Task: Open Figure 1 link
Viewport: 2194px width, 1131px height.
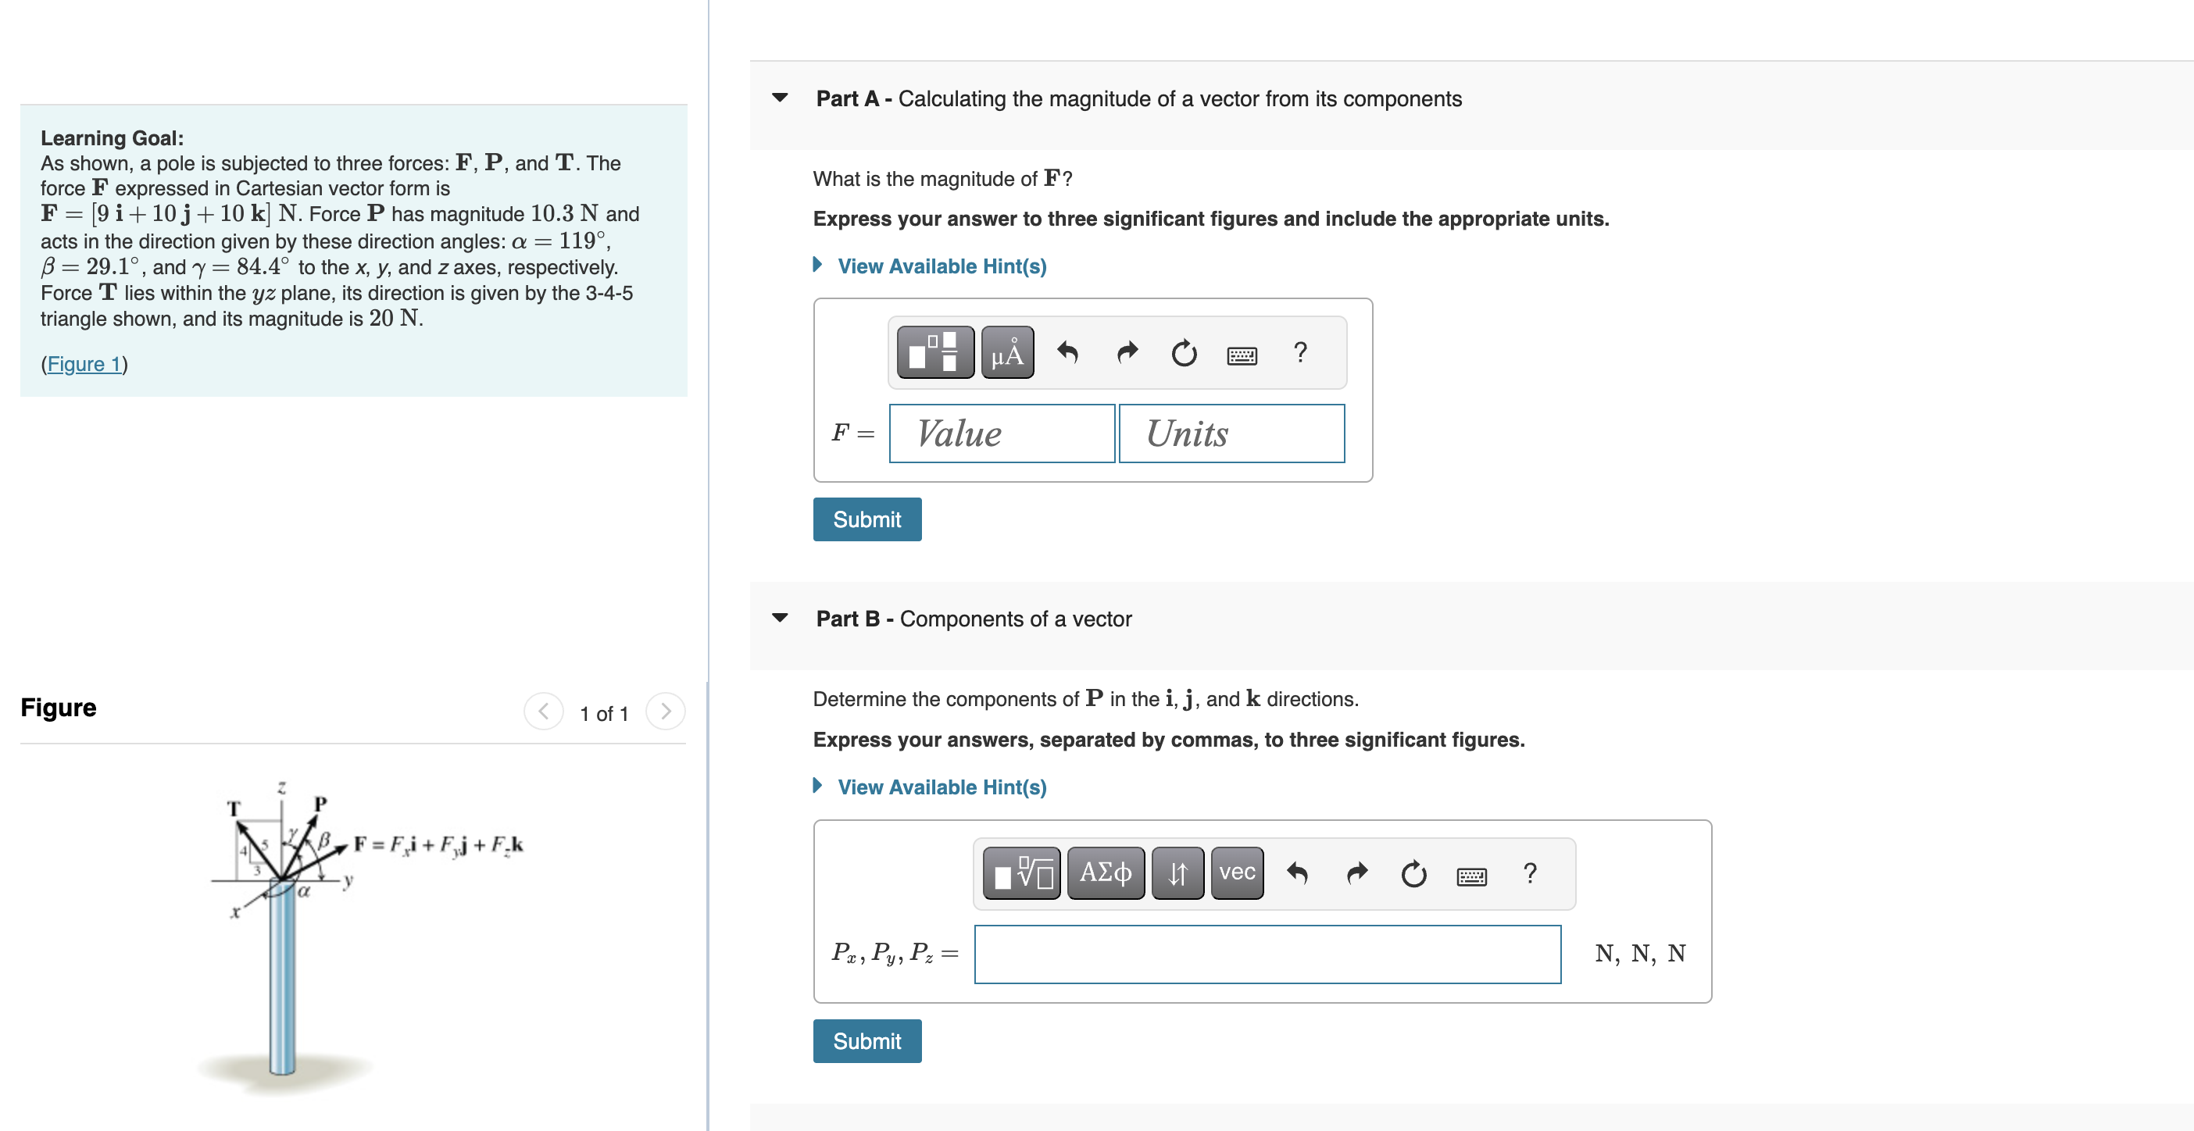Action: pos(84,364)
